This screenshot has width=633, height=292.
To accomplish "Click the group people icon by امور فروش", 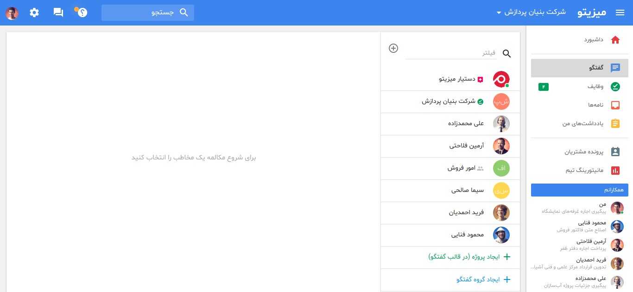I will click(x=481, y=168).
